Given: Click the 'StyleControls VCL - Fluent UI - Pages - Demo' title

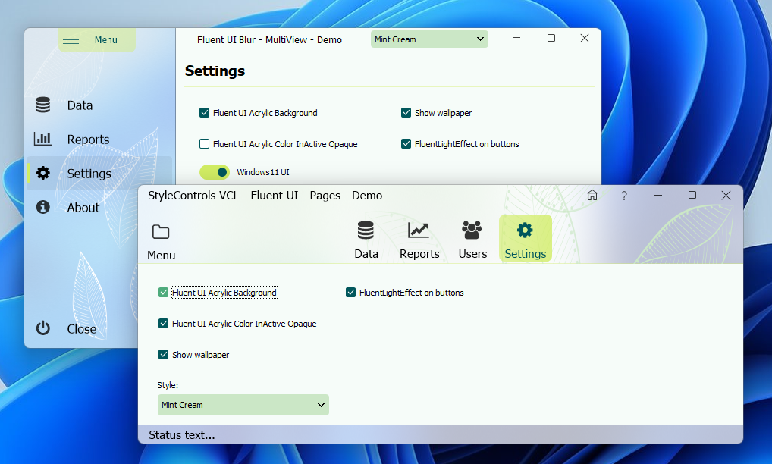Looking at the screenshot, I should (265, 196).
